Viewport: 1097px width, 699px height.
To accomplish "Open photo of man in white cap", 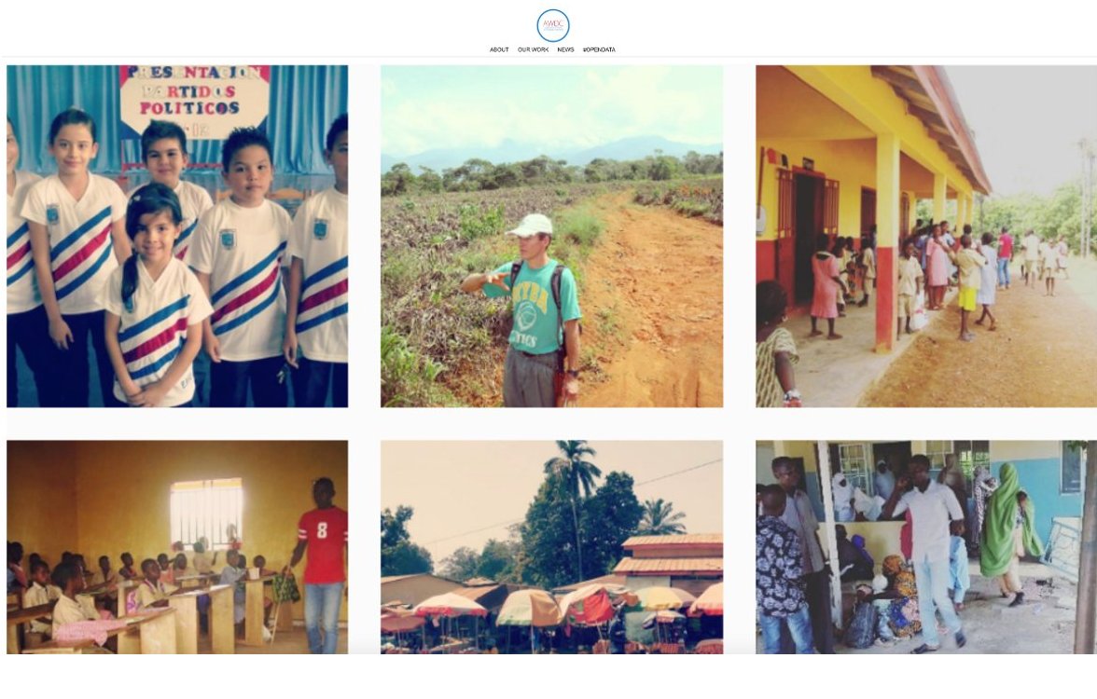I will point(551,237).
